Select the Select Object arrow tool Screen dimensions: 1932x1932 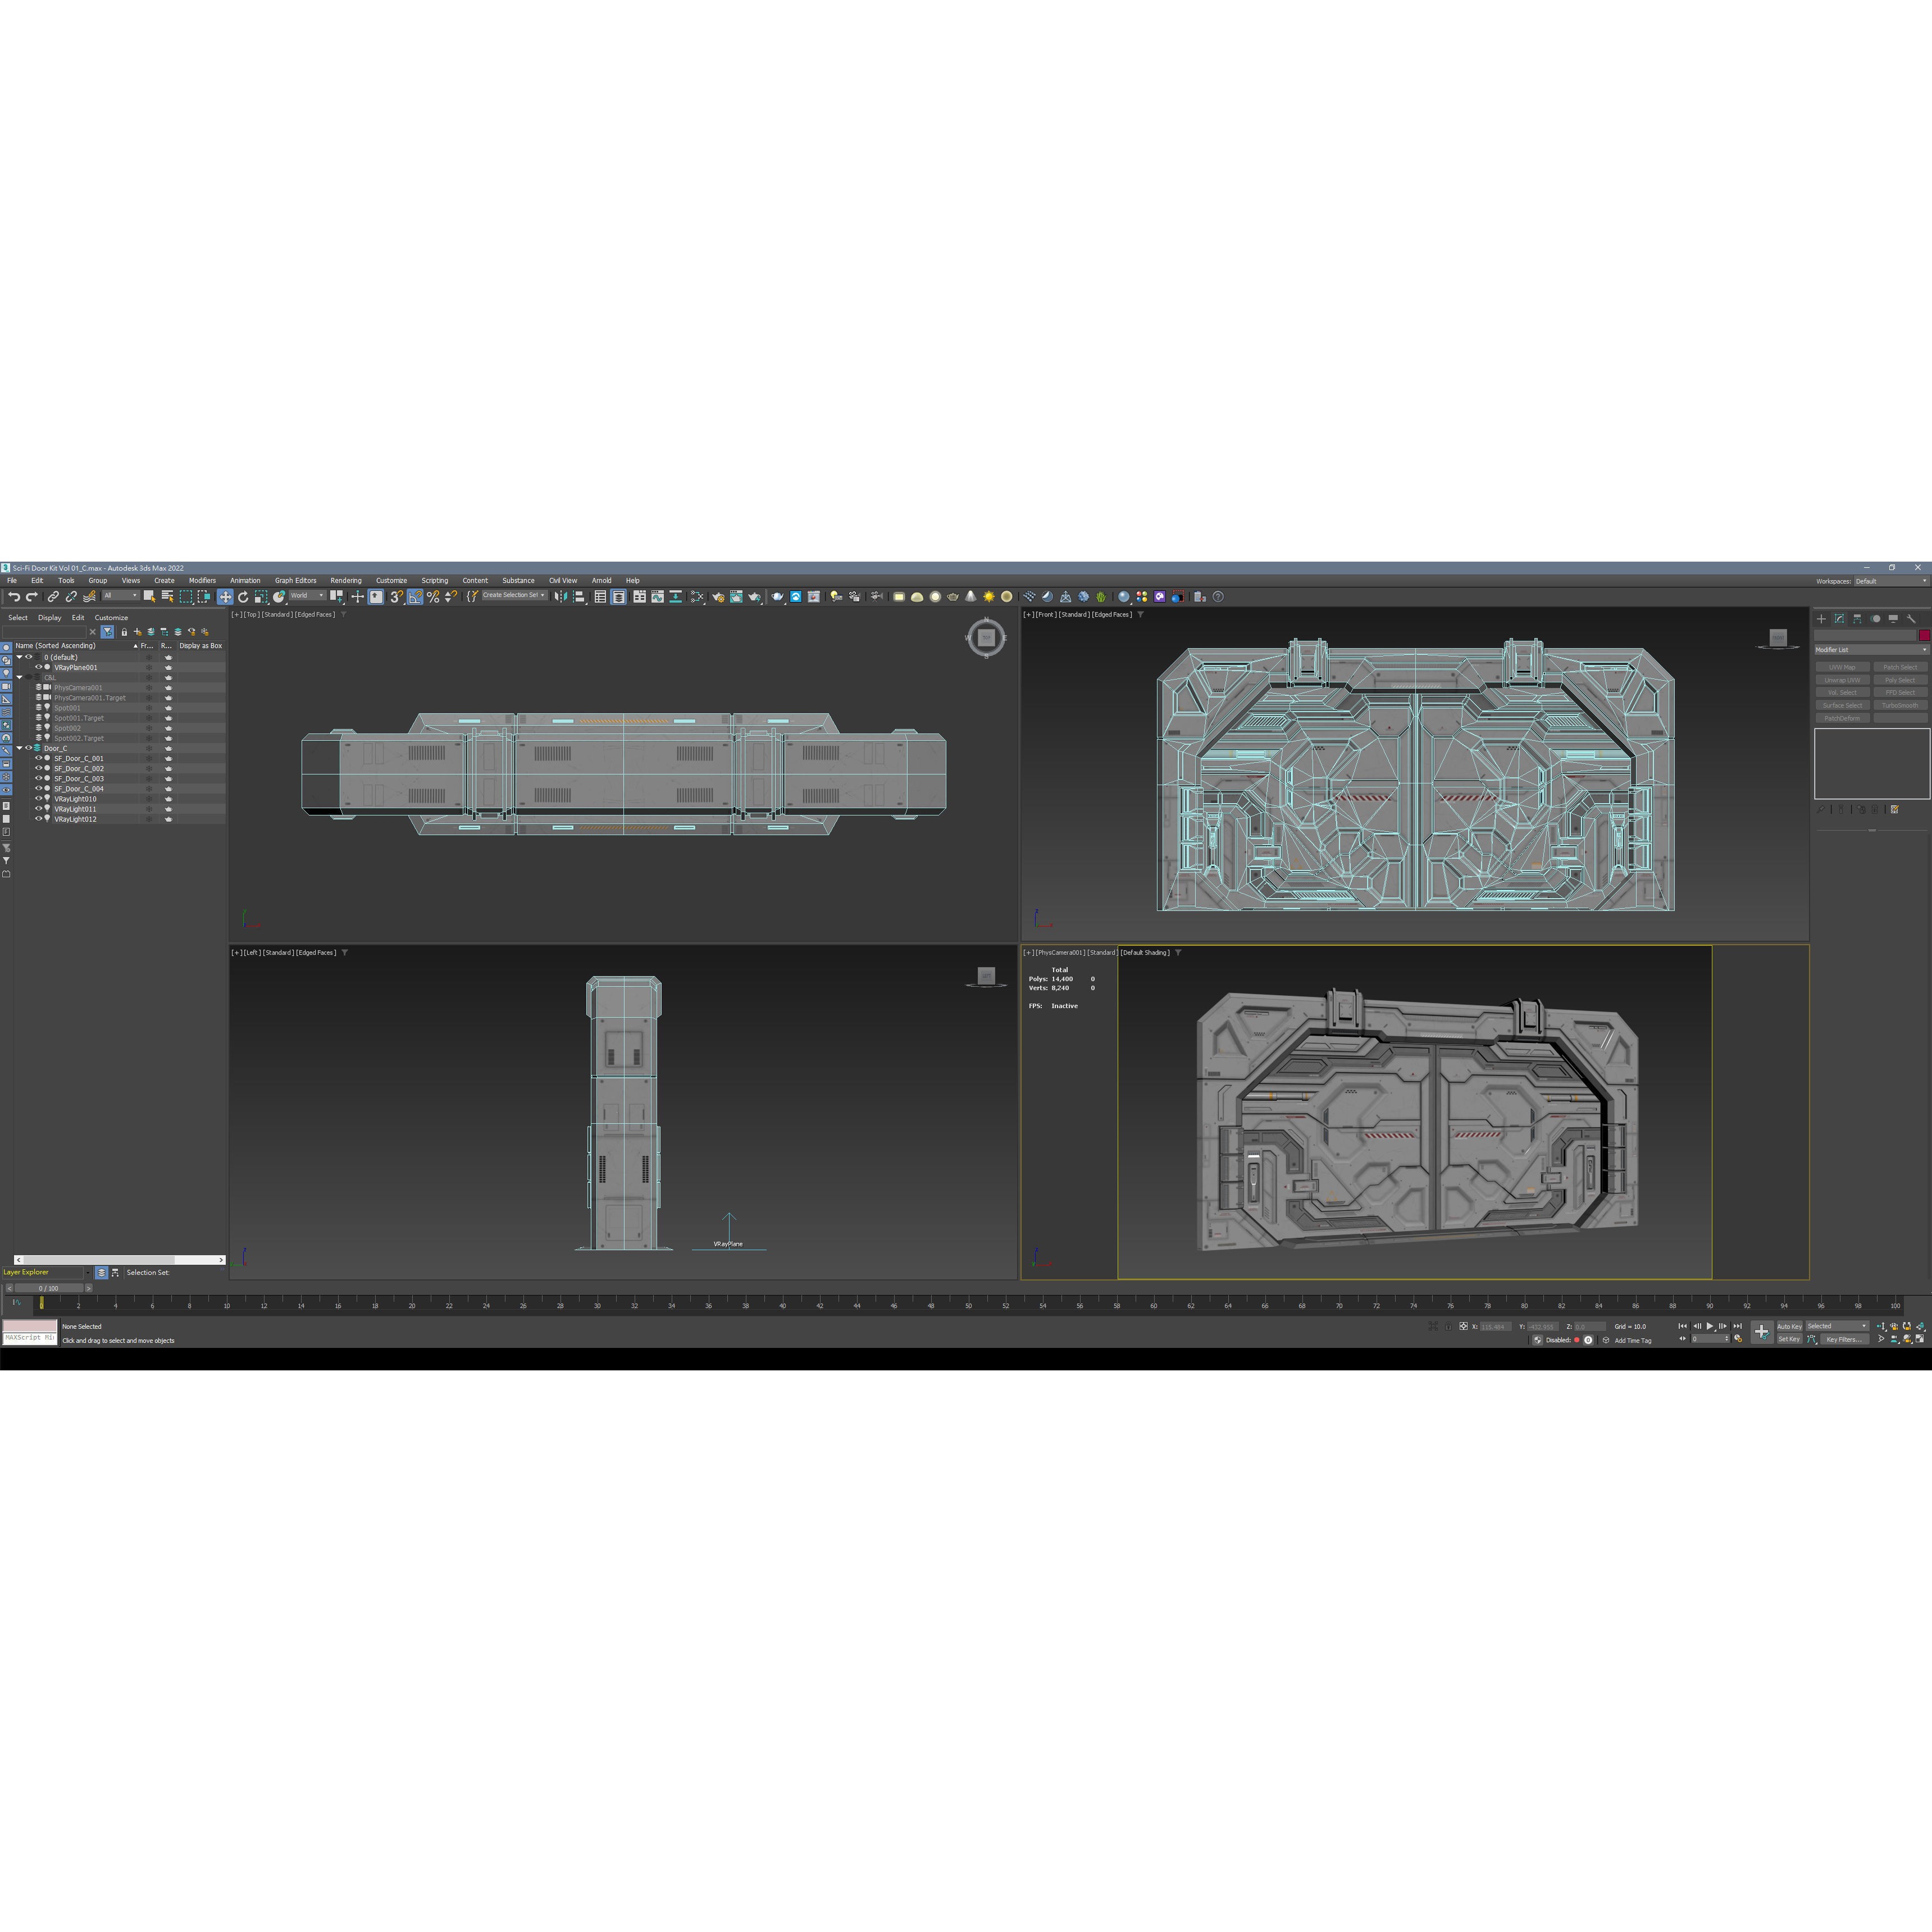[149, 597]
